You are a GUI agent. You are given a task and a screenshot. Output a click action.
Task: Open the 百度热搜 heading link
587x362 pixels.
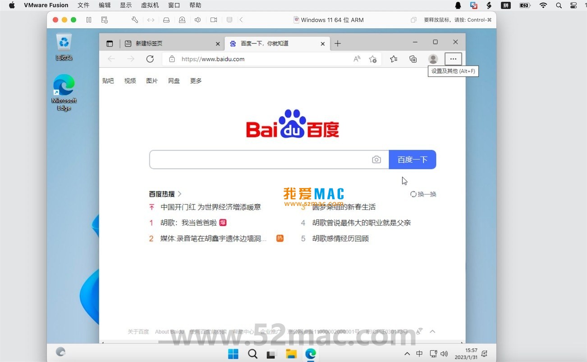pos(165,194)
